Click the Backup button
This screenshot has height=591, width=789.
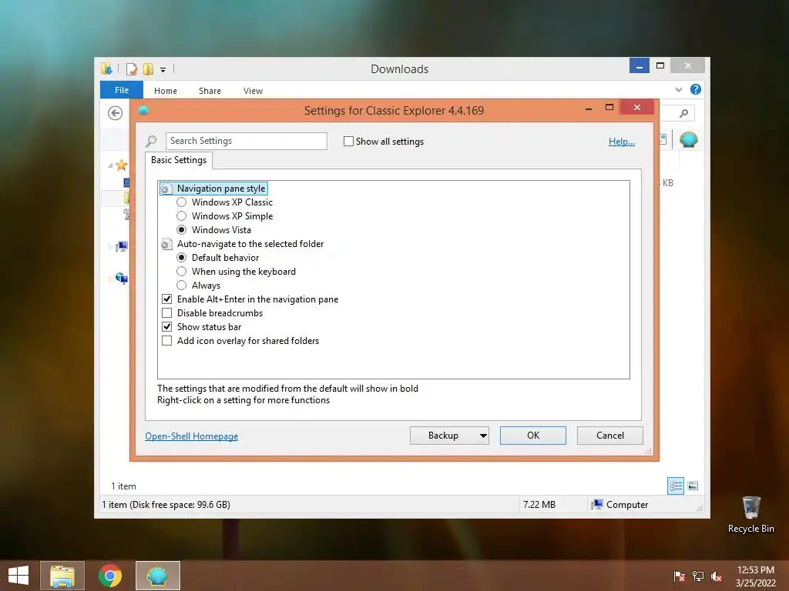(x=443, y=436)
